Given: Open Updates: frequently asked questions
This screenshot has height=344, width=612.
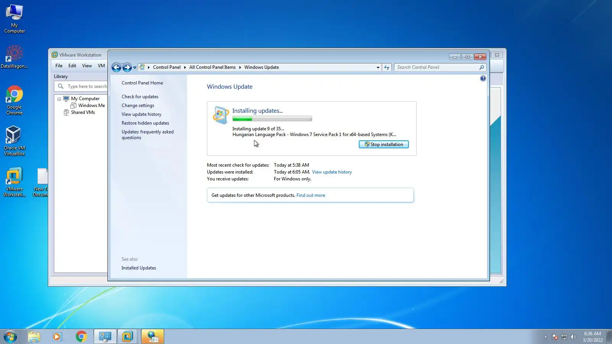Looking at the screenshot, I should click(148, 135).
